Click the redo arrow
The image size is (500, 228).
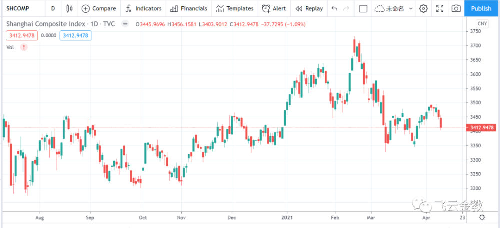tap(346, 8)
